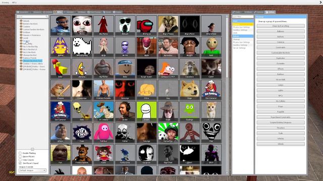Select the Animals NPC category
Screen dimensions: 323x181
(26, 21)
